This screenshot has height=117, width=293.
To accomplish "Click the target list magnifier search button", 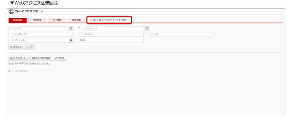I will coord(71,40).
